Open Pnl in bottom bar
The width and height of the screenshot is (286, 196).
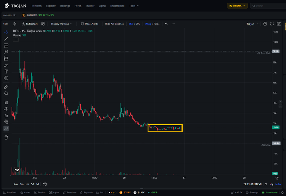[x=100, y=193]
